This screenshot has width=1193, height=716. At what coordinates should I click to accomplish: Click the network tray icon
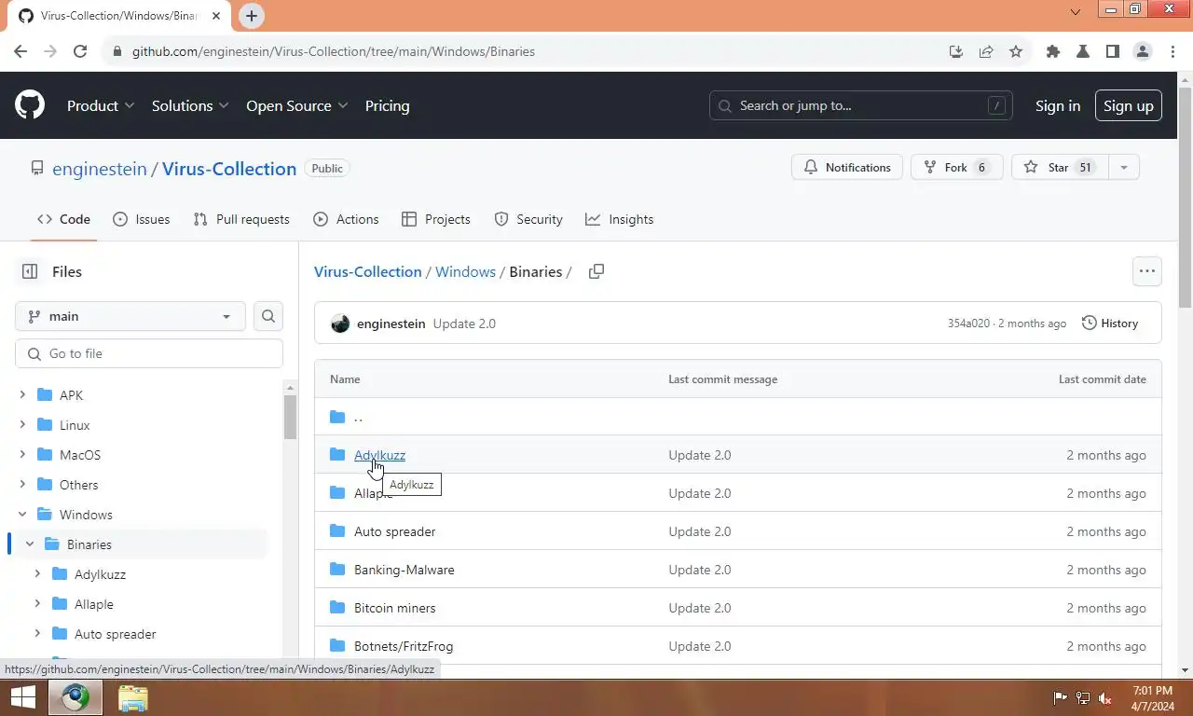click(x=1083, y=697)
